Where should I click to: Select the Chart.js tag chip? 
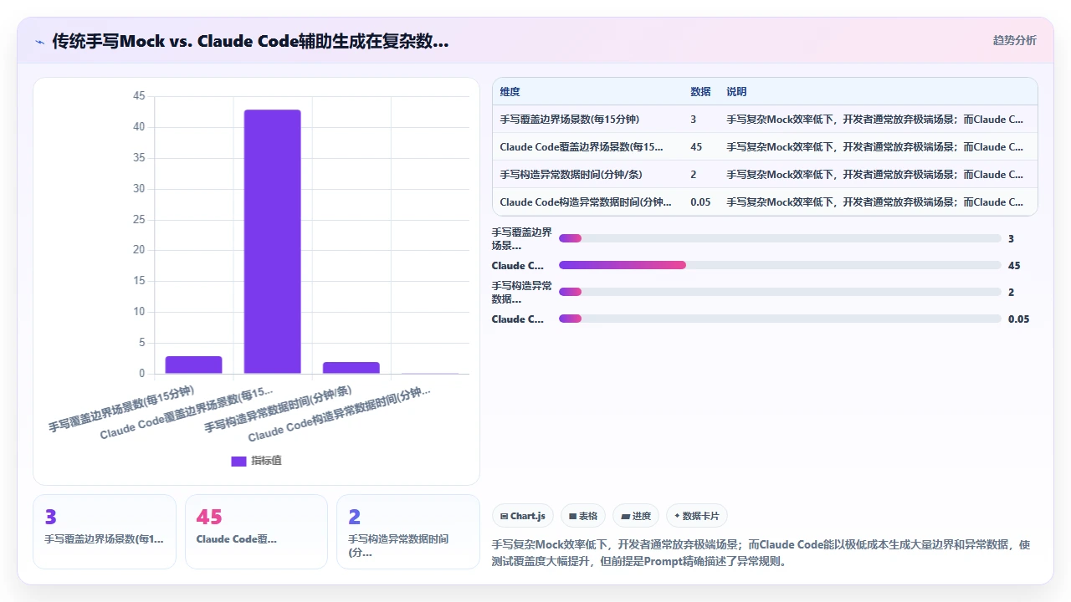(x=522, y=516)
